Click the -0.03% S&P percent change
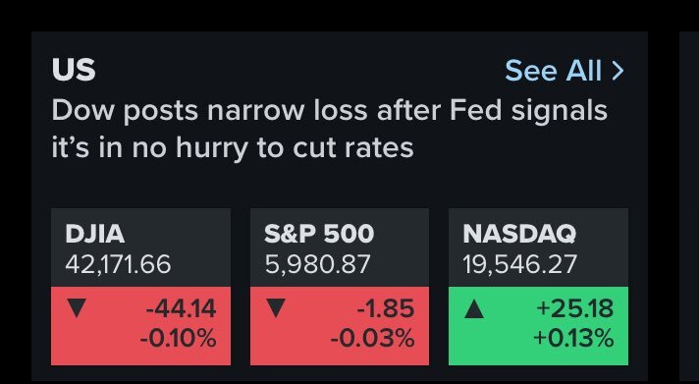The image size is (699, 384). tap(373, 338)
